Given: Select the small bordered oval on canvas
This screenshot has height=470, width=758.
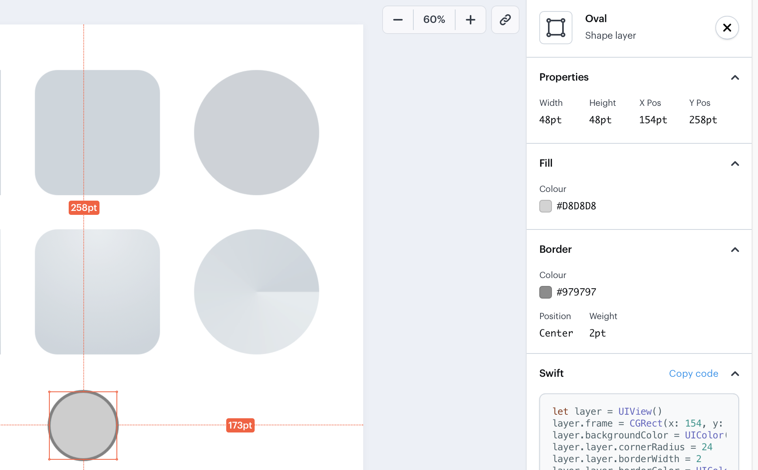Looking at the screenshot, I should 83,425.
